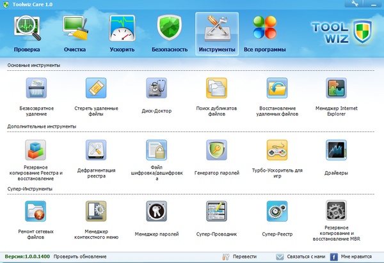Open Резервное копирование и восстановление MBR
Image resolution: width=384 pixels, height=263 pixels.
(336, 211)
